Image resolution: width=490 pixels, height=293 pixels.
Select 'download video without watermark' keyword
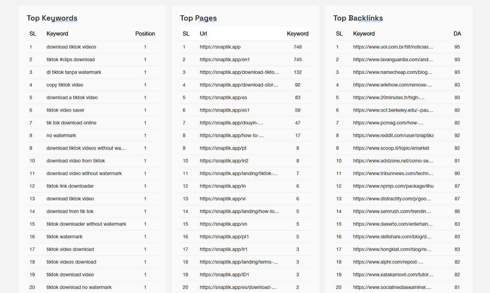tap(84, 173)
